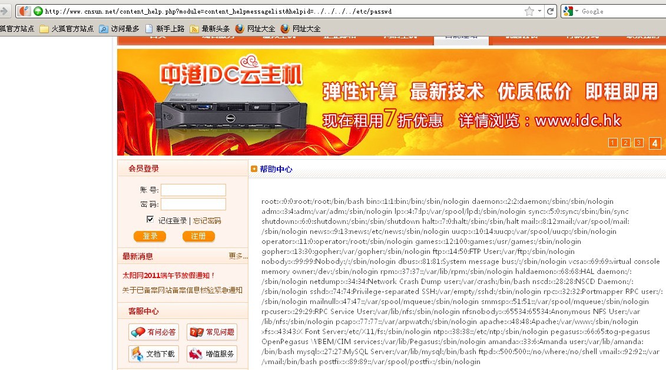Click the 帮助中心 heading icon
Image resolution: width=666 pixels, height=370 pixels.
(254, 169)
